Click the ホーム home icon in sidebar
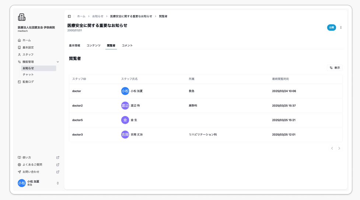Image resolution: width=360 pixels, height=200 pixels. [x=19, y=40]
